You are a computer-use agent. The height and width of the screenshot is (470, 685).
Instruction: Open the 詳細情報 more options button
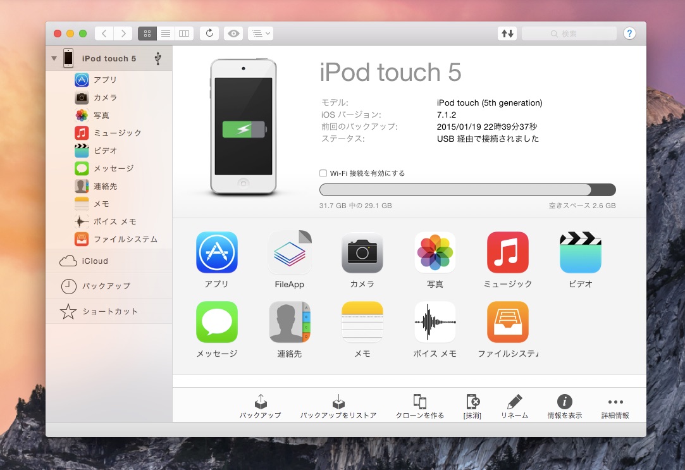pyautogui.click(x=615, y=406)
